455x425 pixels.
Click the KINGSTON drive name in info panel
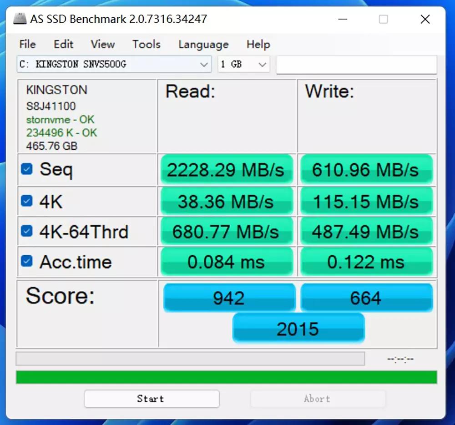(x=56, y=90)
